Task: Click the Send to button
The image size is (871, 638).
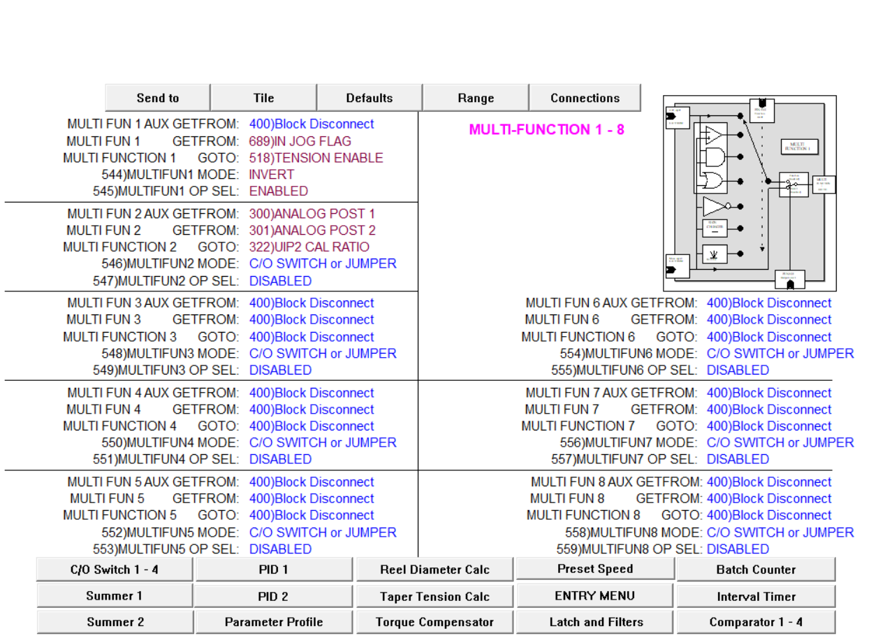Action: click(x=158, y=98)
